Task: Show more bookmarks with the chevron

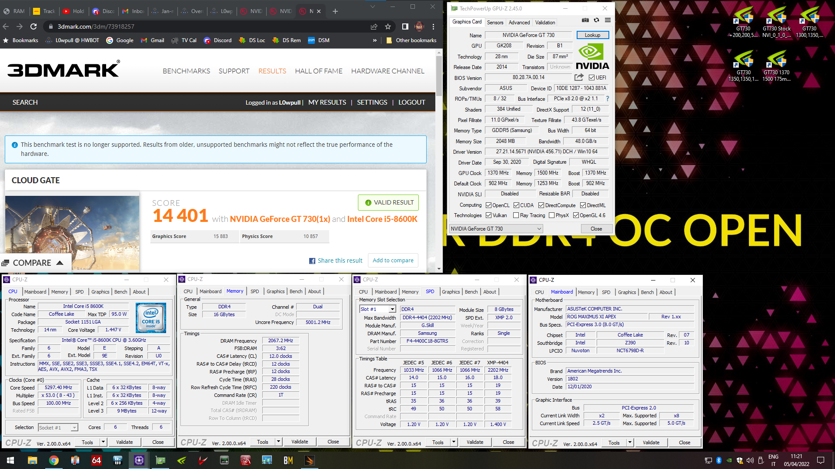Action: [x=374, y=40]
